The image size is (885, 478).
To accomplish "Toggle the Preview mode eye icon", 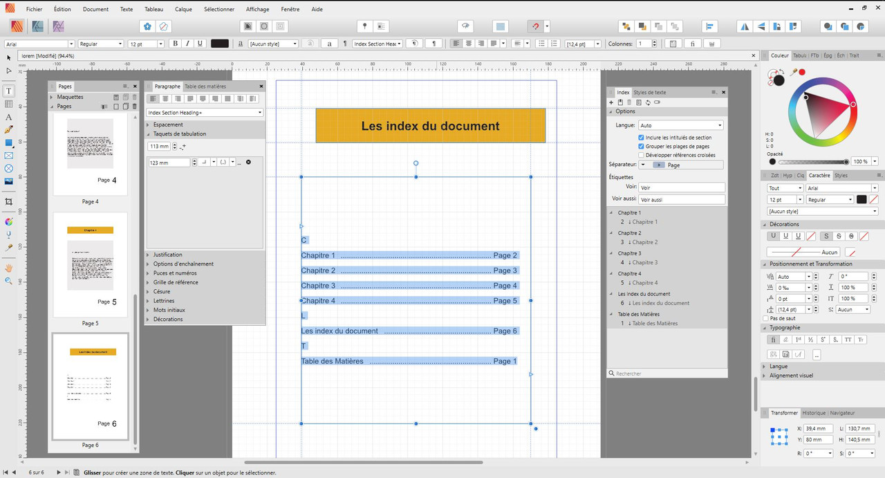I will point(467,26).
